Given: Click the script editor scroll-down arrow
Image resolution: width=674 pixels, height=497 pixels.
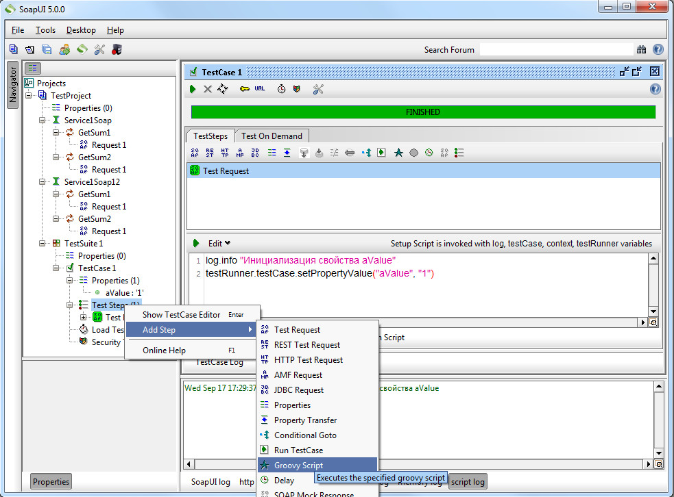Looking at the screenshot, I should [x=653, y=311].
